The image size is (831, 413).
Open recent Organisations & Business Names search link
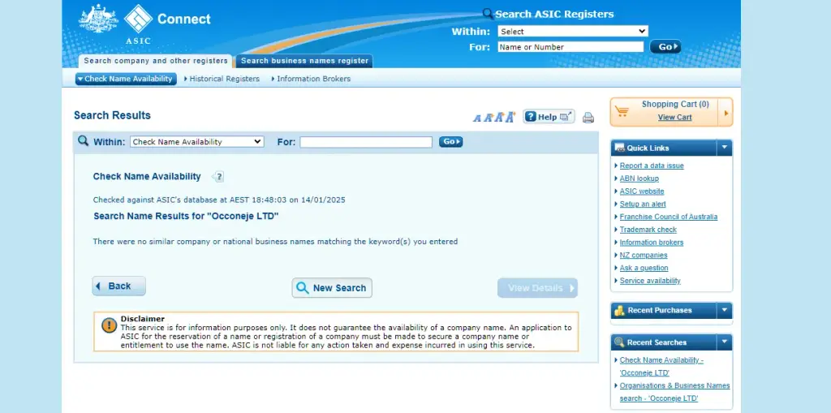click(674, 392)
